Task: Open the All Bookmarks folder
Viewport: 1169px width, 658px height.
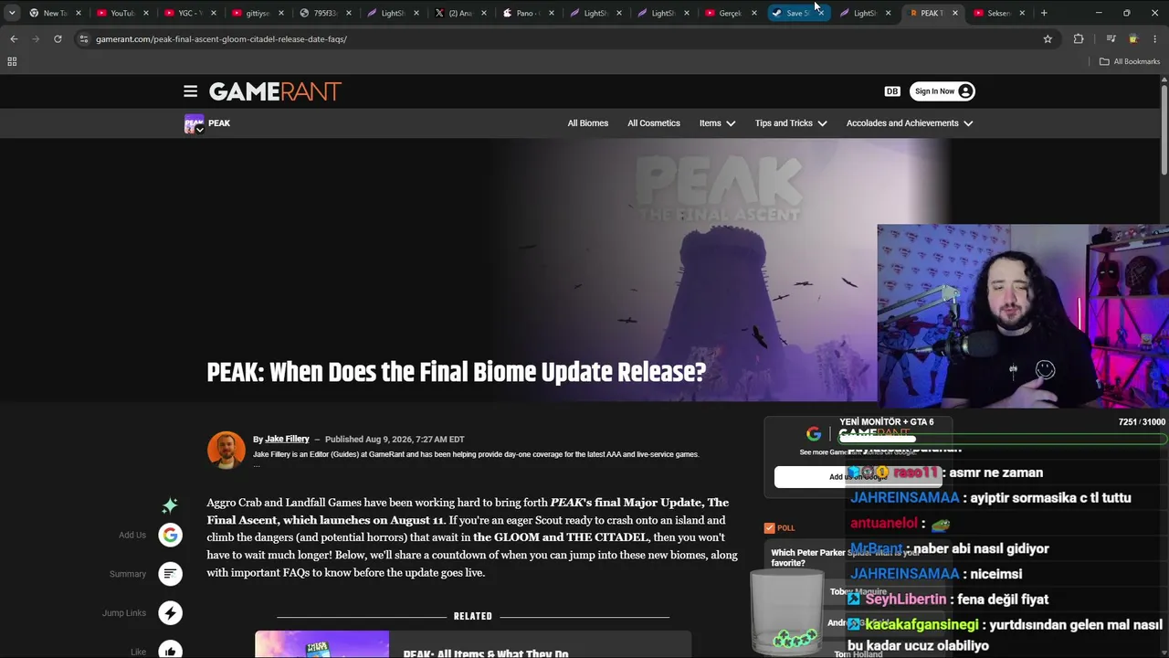Action: (x=1130, y=61)
